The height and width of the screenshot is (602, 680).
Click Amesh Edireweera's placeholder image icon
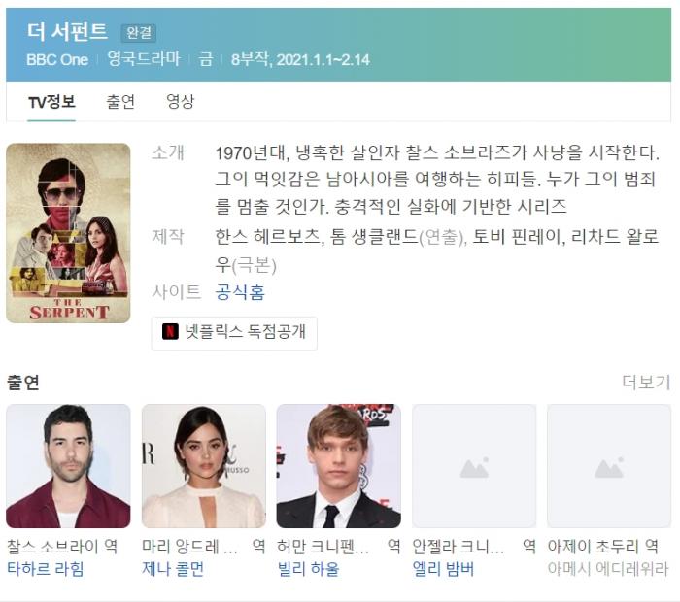[609, 469]
